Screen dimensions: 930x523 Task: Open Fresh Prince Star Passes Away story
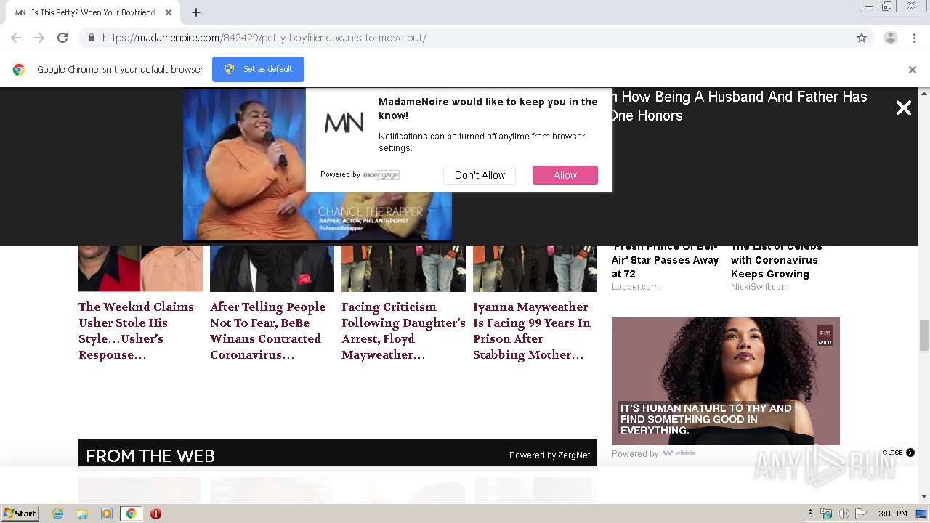click(665, 260)
